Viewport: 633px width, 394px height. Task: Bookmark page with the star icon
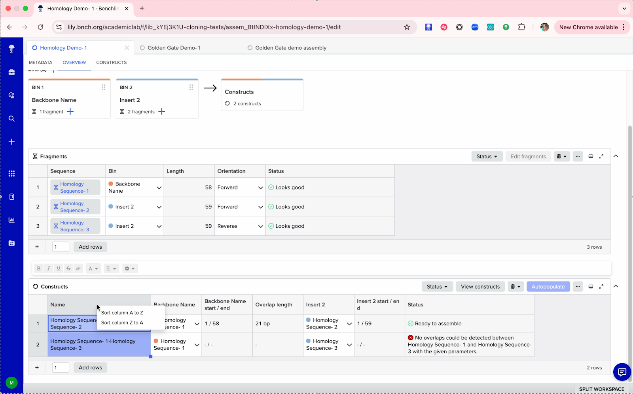(407, 27)
